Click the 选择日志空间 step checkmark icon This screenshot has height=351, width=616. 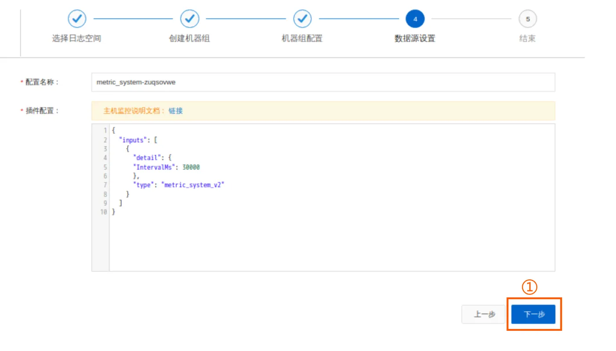click(x=77, y=19)
